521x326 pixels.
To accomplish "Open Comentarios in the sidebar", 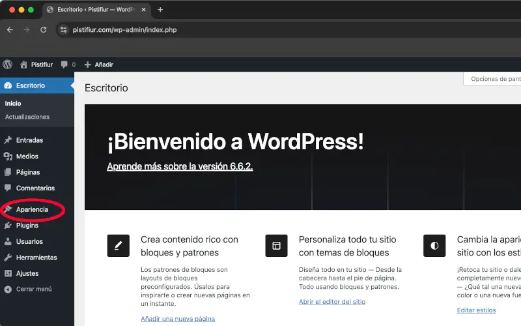I will pos(36,188).
